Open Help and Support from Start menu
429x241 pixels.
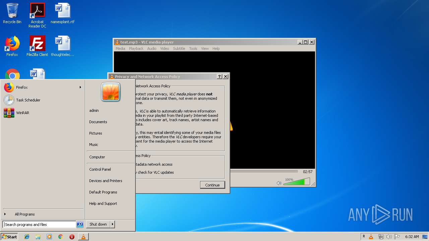[x=103, y=204]
